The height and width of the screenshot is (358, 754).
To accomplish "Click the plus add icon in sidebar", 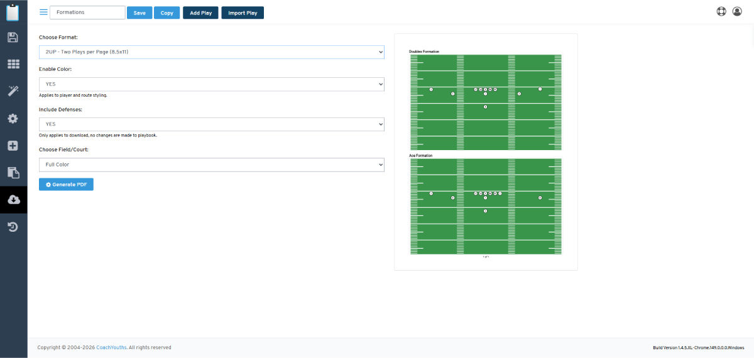I will click(13, 146).
